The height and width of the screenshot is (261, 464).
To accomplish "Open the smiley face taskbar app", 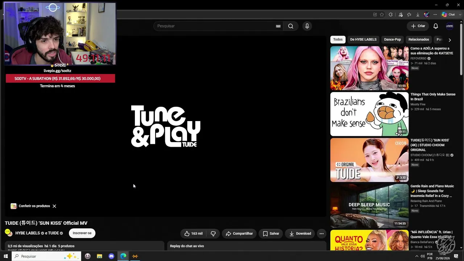I will click(x=88, y=256).
